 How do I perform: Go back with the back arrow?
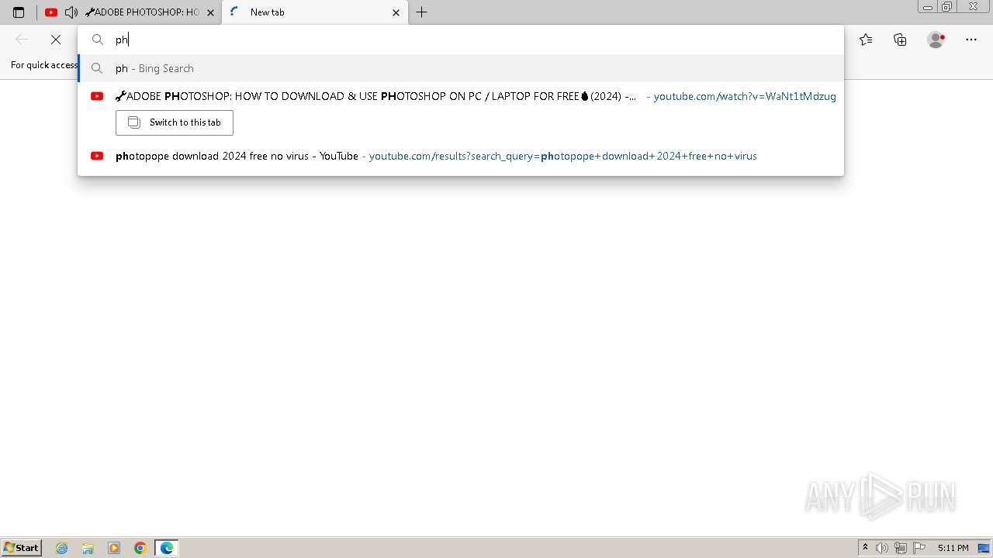coord(22,40)
